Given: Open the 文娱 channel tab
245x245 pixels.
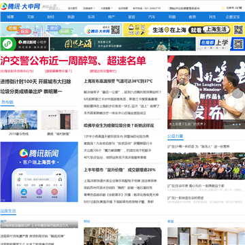Looking at the screenshot, I should click(31, 17).
